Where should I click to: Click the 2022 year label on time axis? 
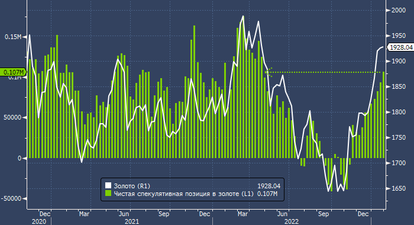292,221
